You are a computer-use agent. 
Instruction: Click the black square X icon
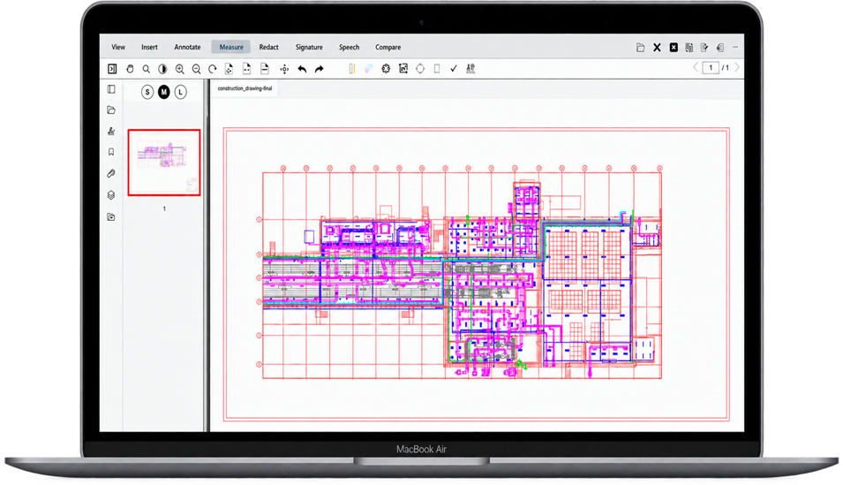674,48
